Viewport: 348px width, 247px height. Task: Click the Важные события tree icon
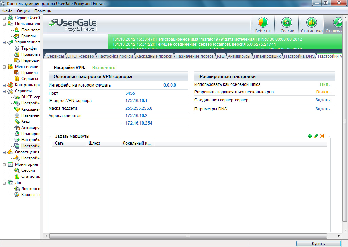click(x=17, y=195)
